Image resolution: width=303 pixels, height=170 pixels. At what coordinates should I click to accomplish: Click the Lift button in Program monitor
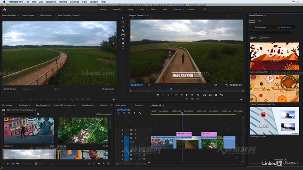(x=205, y=95)
